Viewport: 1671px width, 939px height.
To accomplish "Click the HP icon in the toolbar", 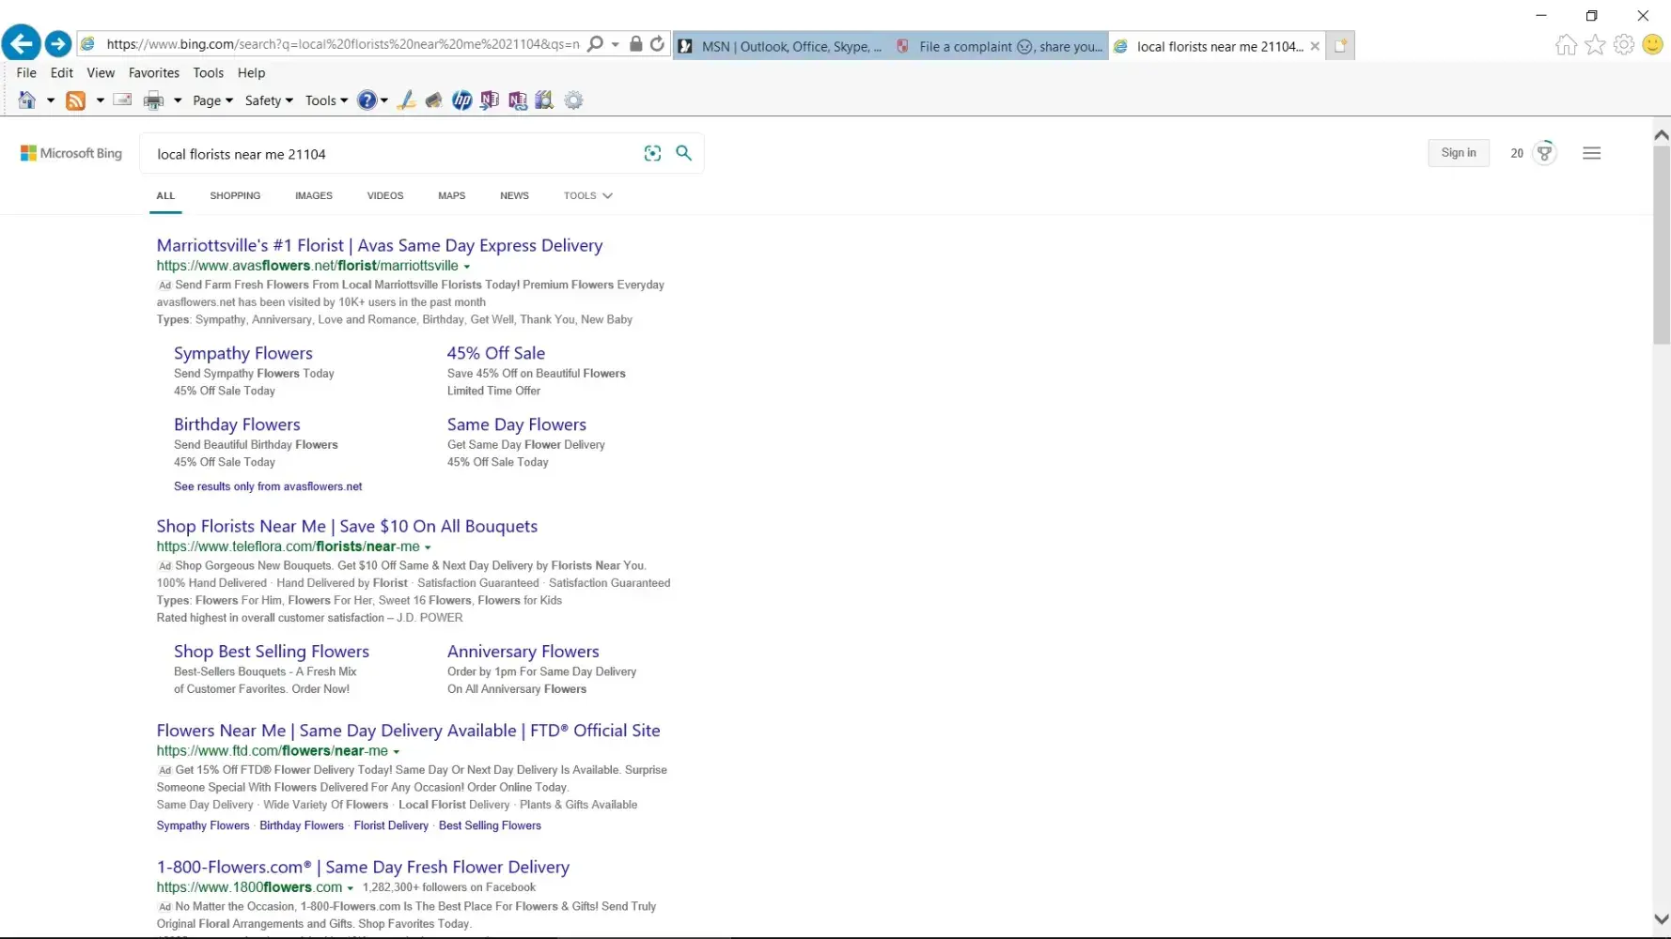I will [x=461, y=100].
